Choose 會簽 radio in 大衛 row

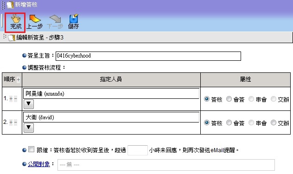229,122
